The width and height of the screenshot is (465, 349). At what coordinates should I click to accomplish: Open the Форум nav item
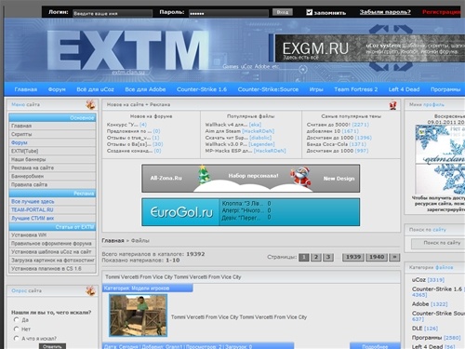pos(57,89)
